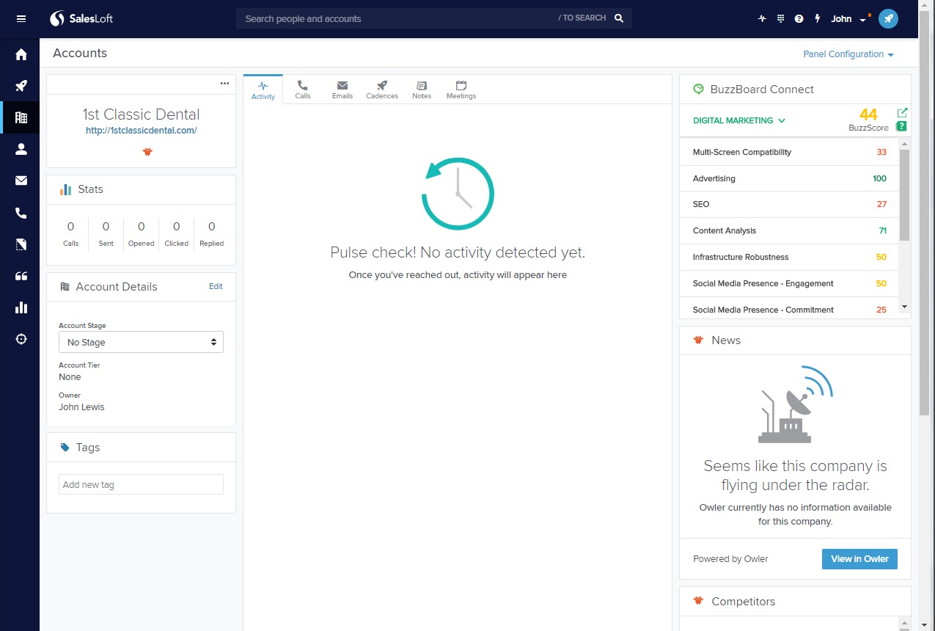Screen dimensions: 935x631
Task: Switch to the Meetings tab
Action: point(461,90)
